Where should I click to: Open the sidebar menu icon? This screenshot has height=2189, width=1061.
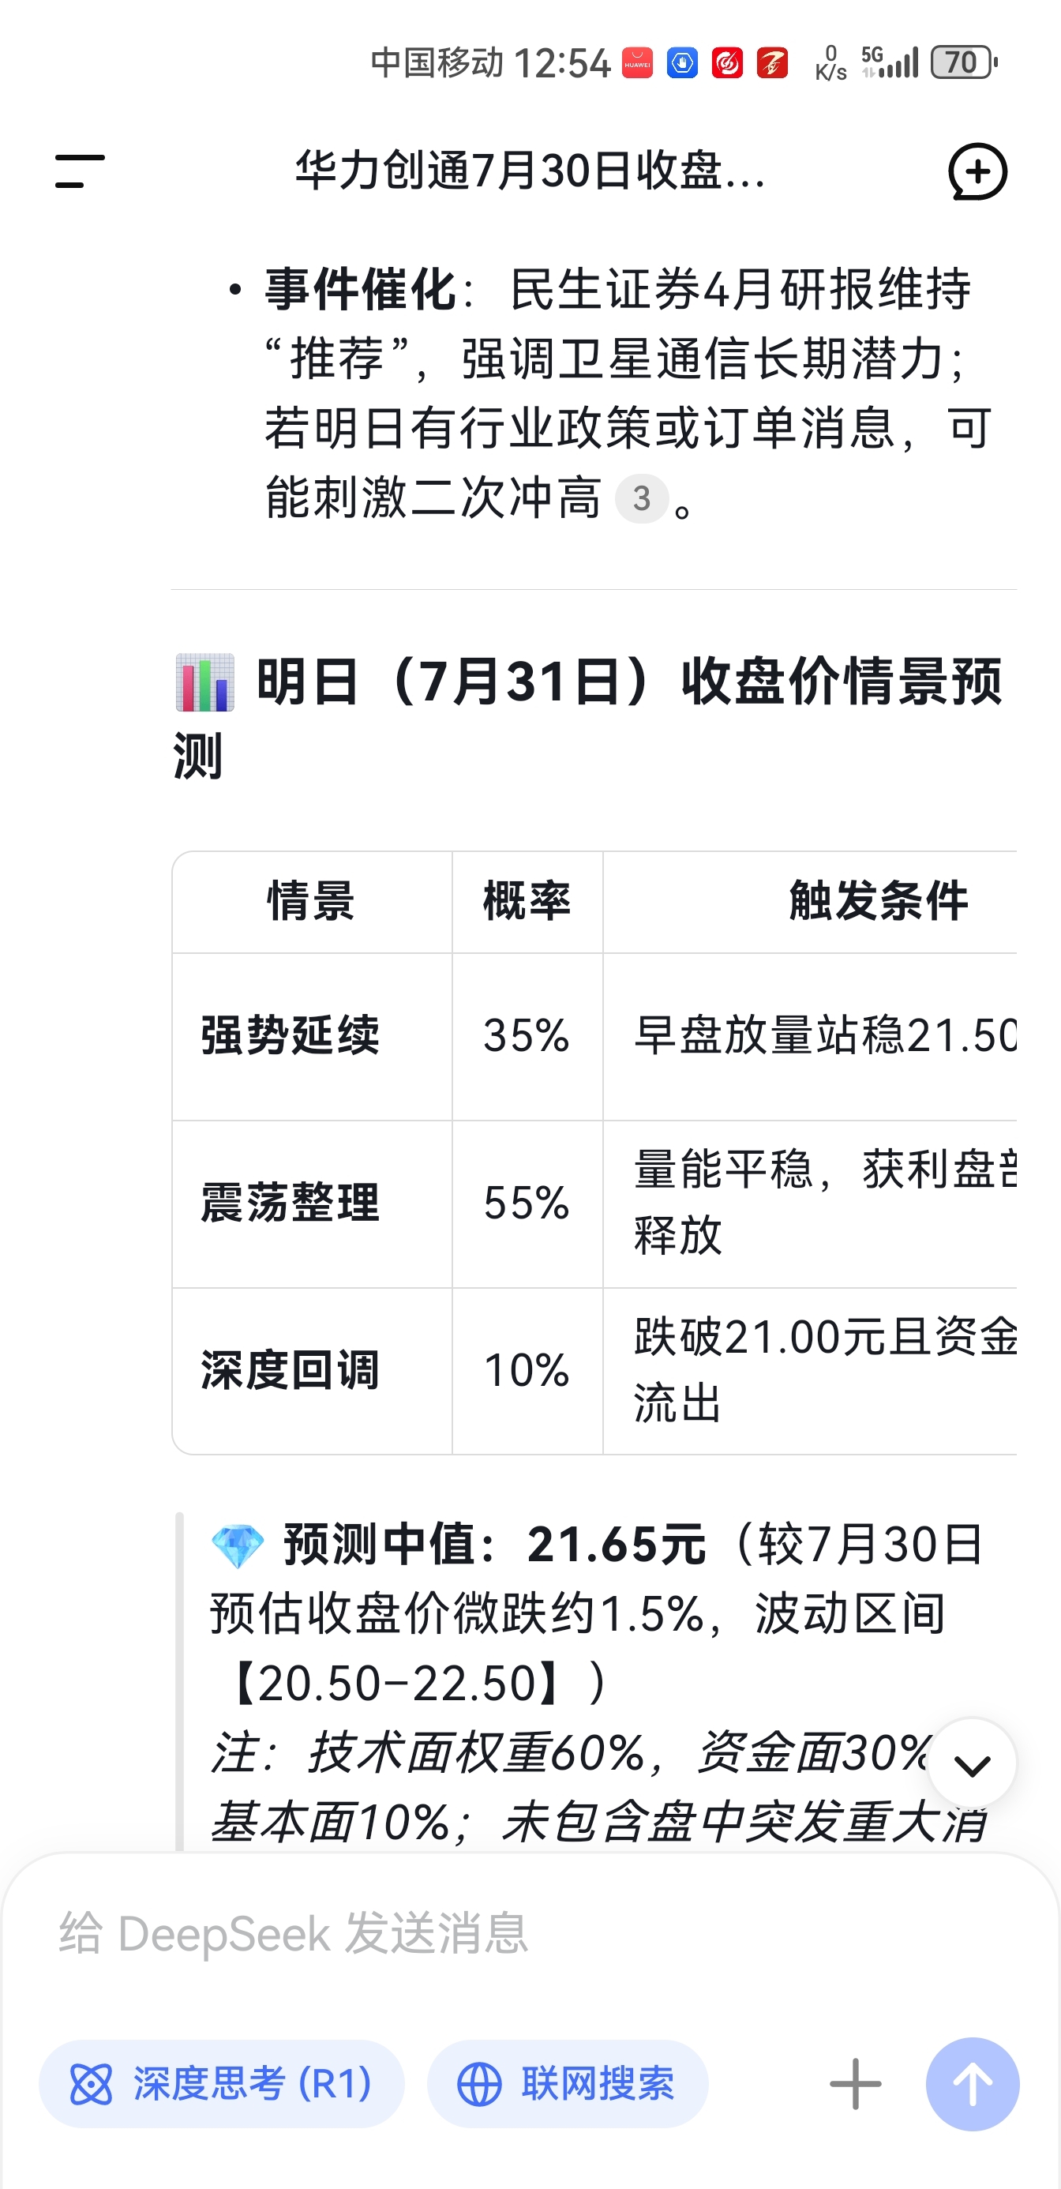pyautogui.click(x=80, y=171)
